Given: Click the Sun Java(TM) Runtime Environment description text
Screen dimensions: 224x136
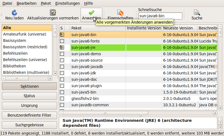Looking at the screenshot, I should coord(127,123).
